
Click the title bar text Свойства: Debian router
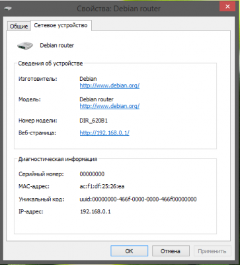coord(118,9)
